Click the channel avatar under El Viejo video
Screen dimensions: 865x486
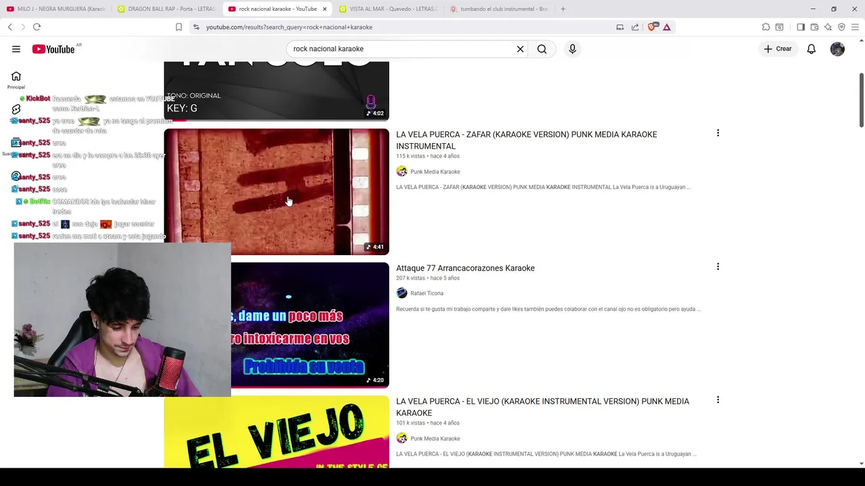[x=401, y=439]
